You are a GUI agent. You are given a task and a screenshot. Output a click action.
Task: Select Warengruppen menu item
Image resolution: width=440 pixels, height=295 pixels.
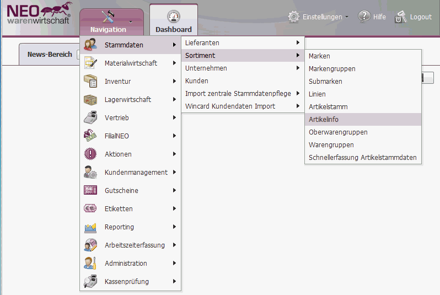coord(363,144)
